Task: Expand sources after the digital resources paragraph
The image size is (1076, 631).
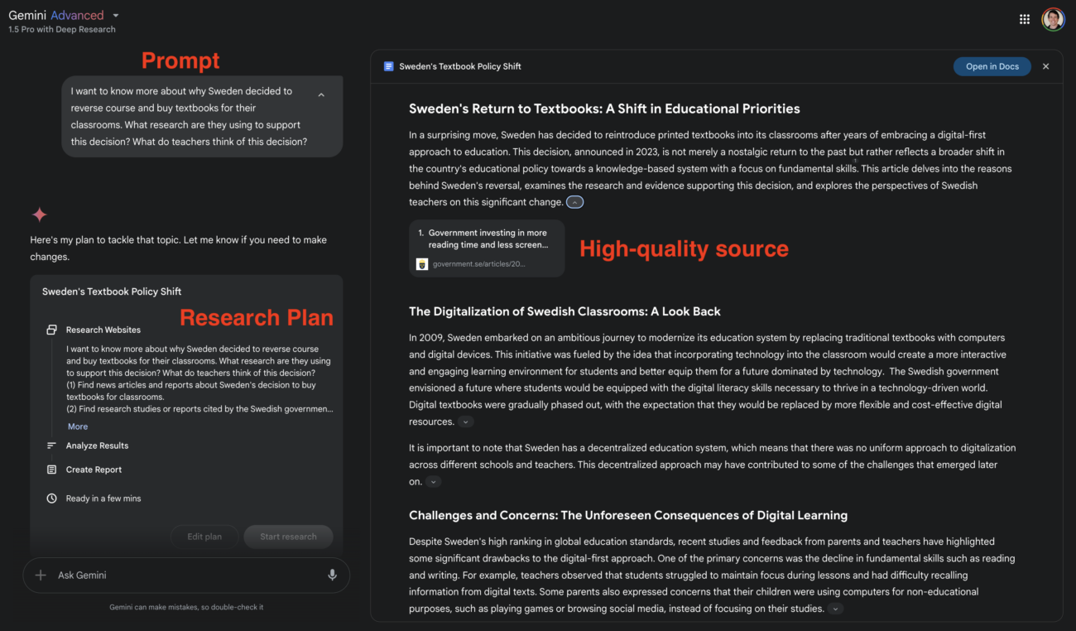Action: (x=466, y=422)
